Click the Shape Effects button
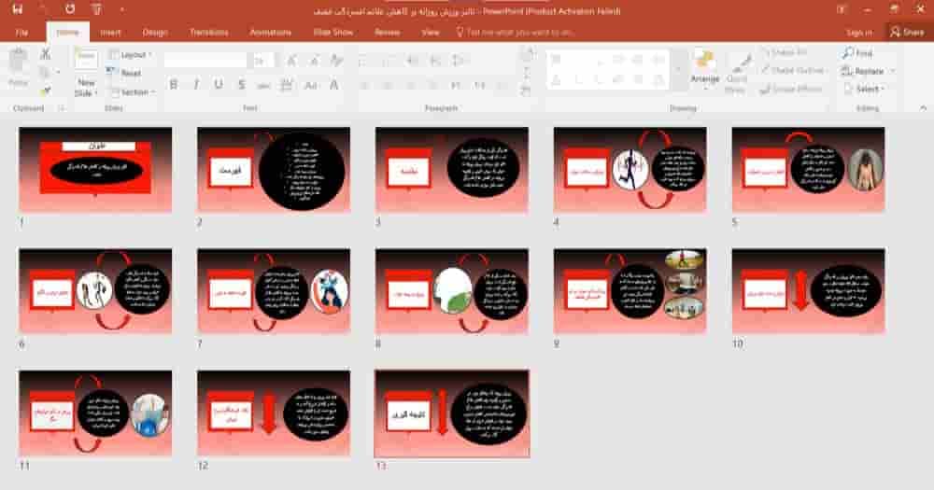This screenshot has width=934, height=490. click(792, 89)
